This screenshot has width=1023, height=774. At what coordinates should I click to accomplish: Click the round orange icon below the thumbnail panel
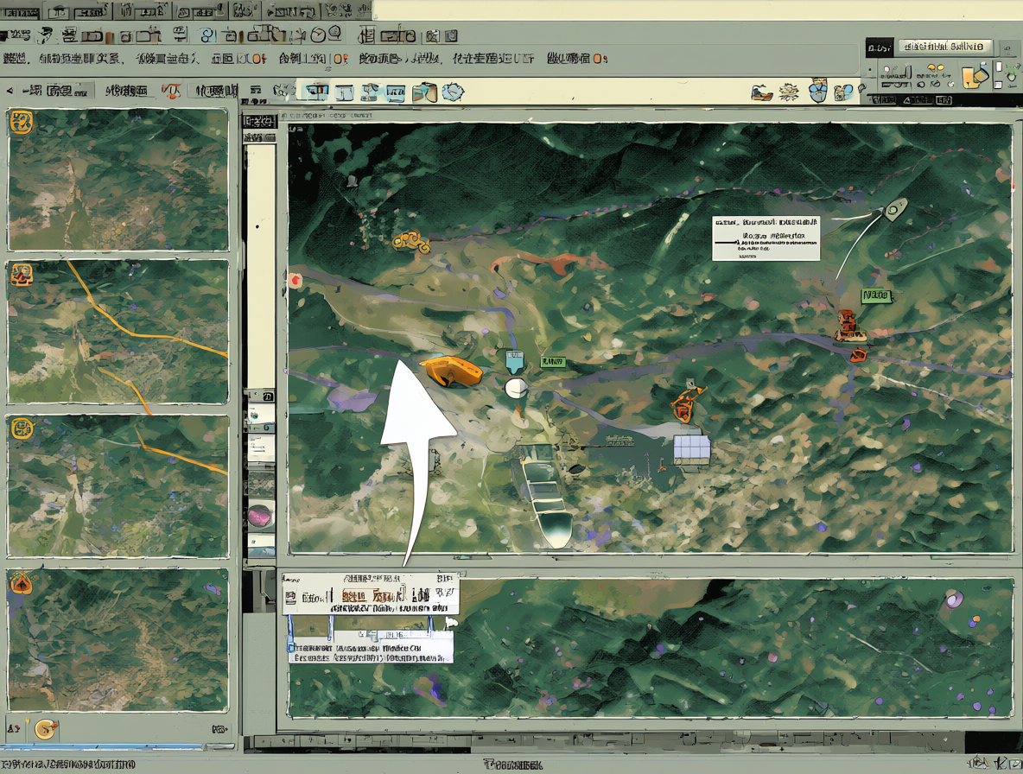click(x=46, y=728)
